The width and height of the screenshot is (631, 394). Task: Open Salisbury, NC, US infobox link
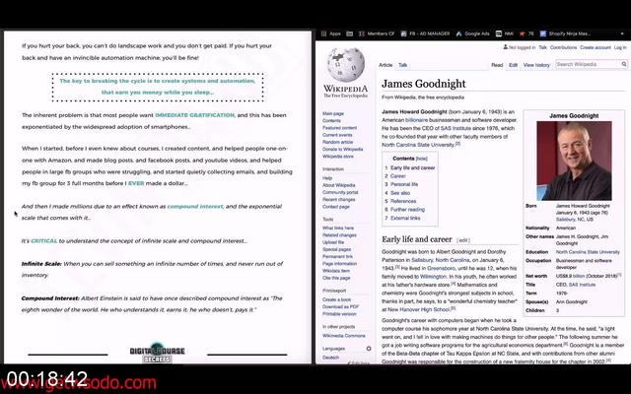point(574,220)
